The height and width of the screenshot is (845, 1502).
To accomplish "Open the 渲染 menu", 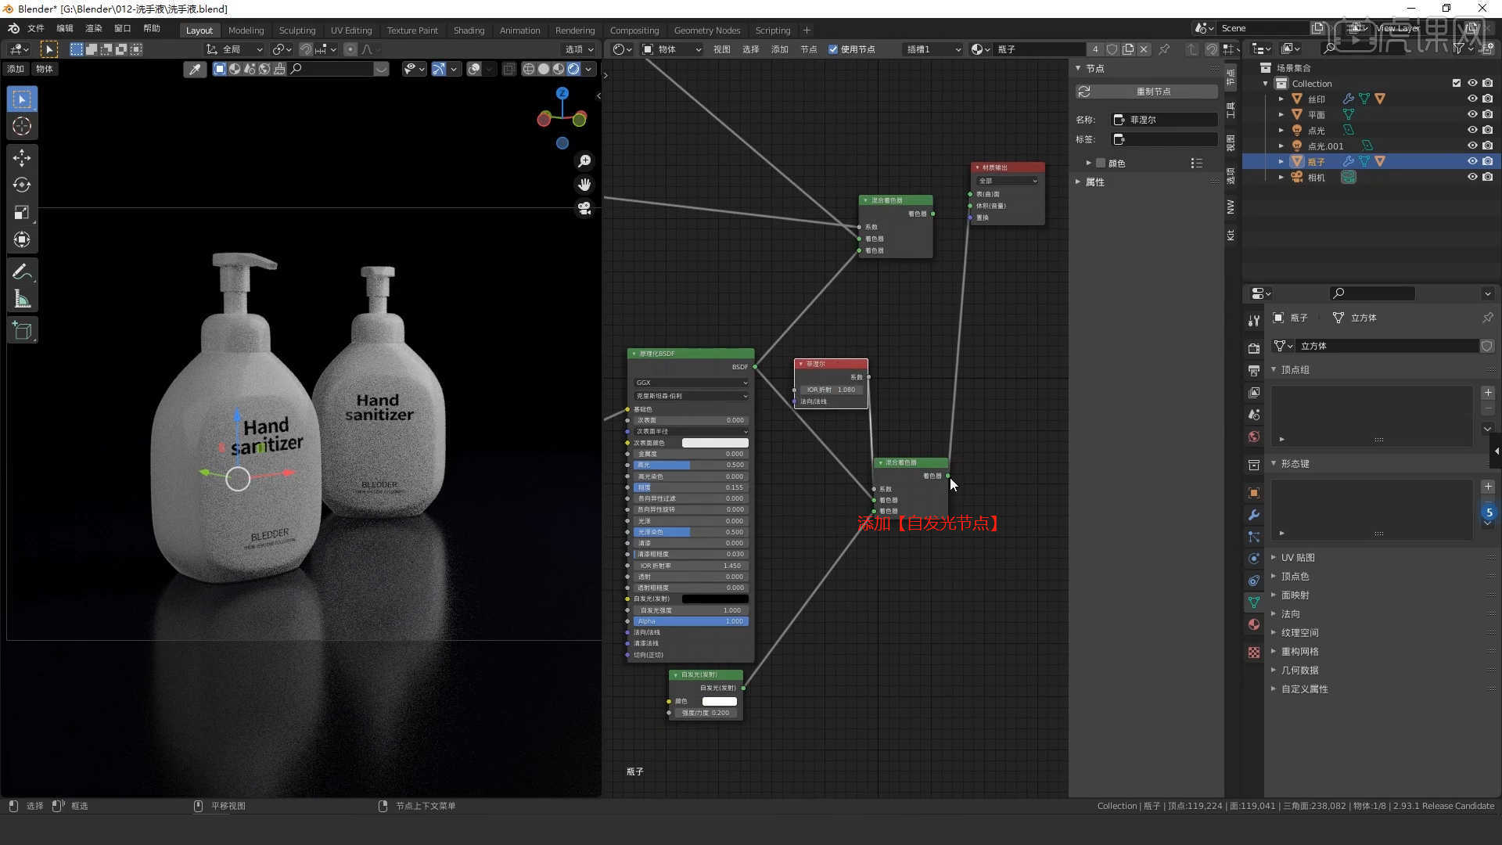I will click(93, 28).
